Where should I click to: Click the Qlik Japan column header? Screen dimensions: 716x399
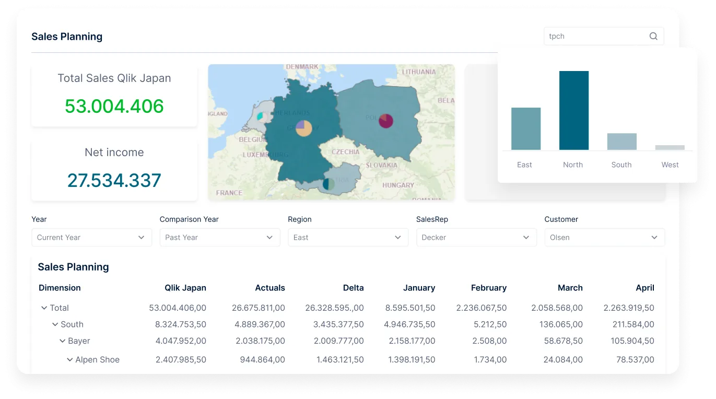[185, 288]
